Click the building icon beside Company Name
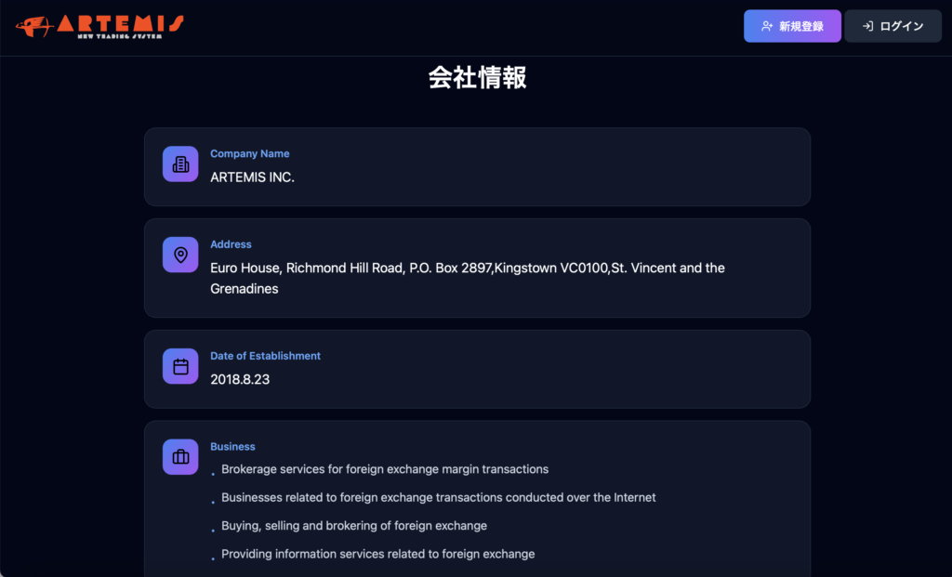The width and height of the screenshot is (952, 577). (180, 164)
